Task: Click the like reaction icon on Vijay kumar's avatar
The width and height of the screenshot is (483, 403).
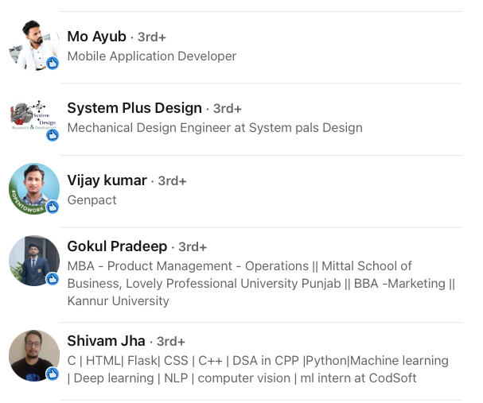Action: pos(53,207)
